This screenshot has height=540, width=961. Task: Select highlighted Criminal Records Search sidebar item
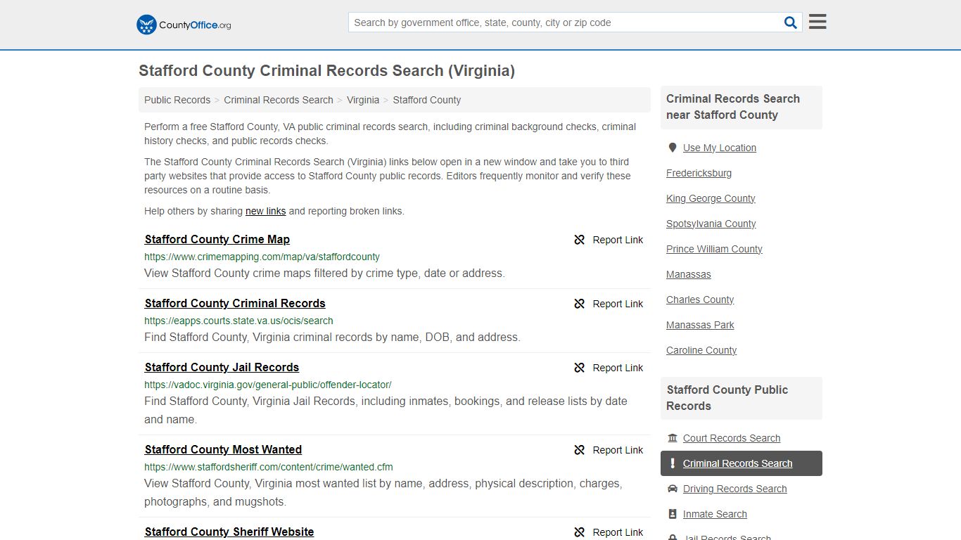tap(742, 463)
